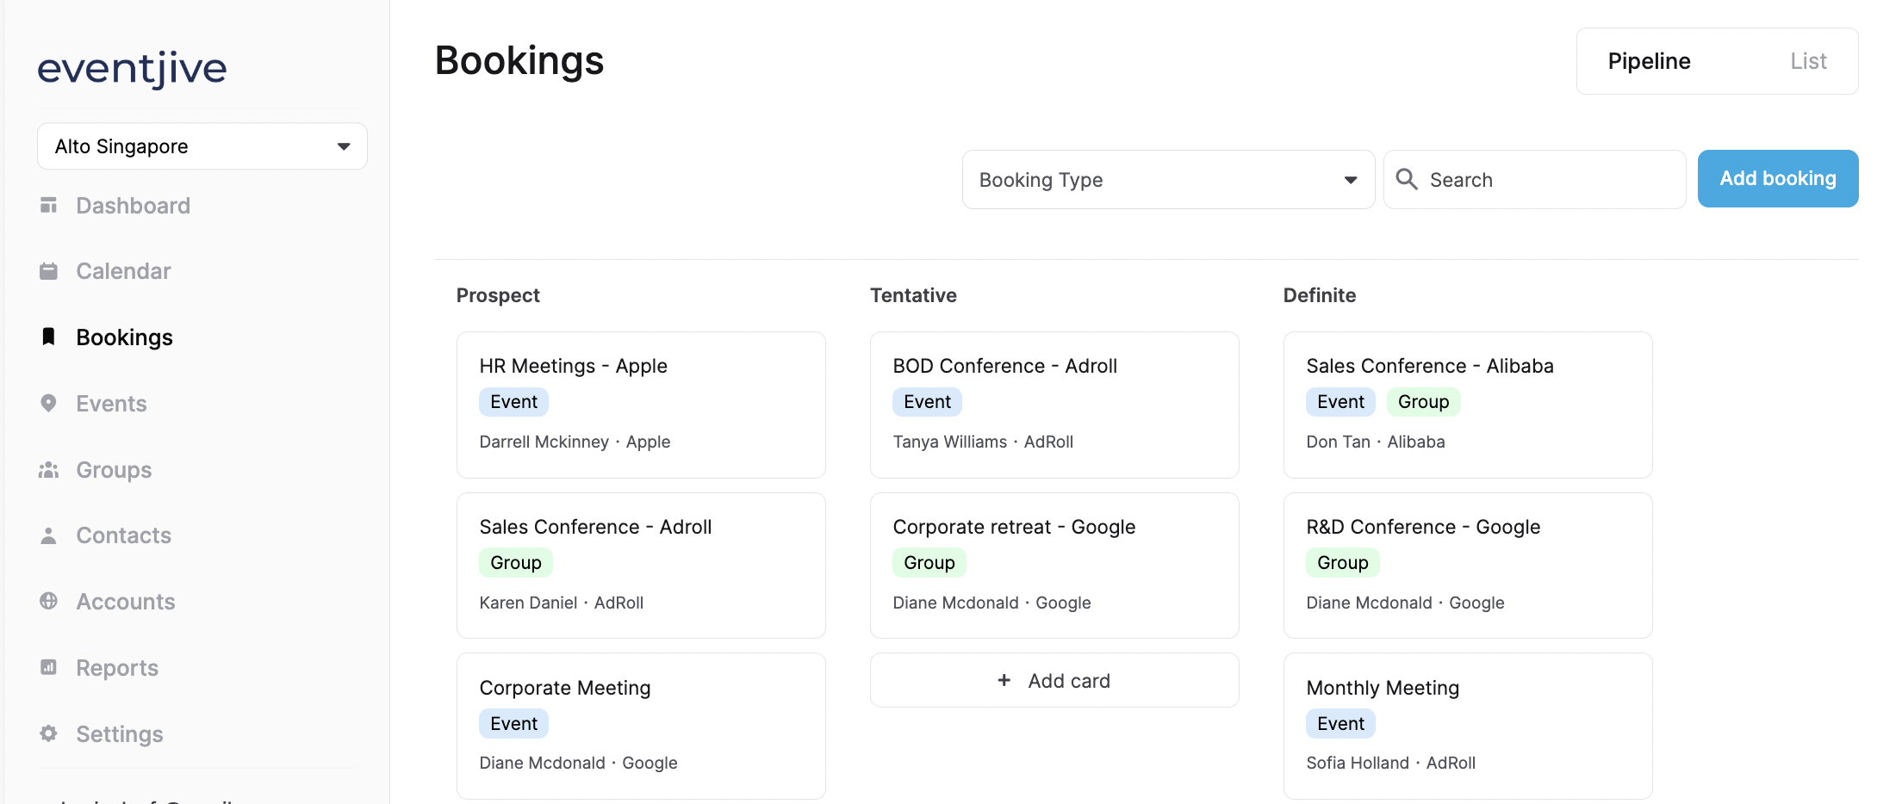Select the Pipeline view toggle
Screen dimensions: 1902x804
click(1649, 61)
